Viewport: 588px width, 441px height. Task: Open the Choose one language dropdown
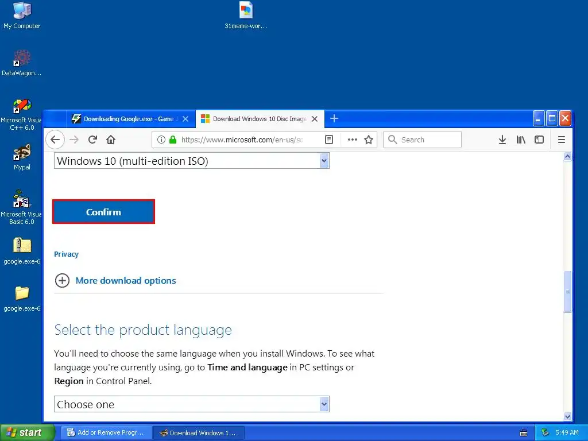coord(192,404)
